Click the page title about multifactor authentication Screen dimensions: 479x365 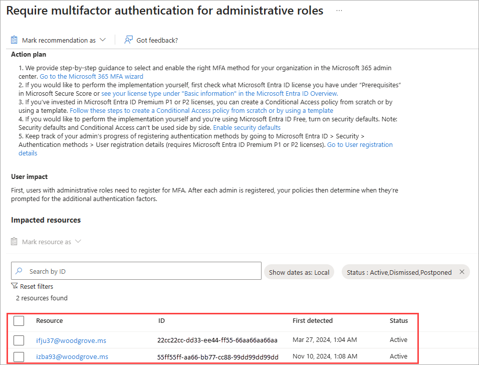[x=165, y=11]
